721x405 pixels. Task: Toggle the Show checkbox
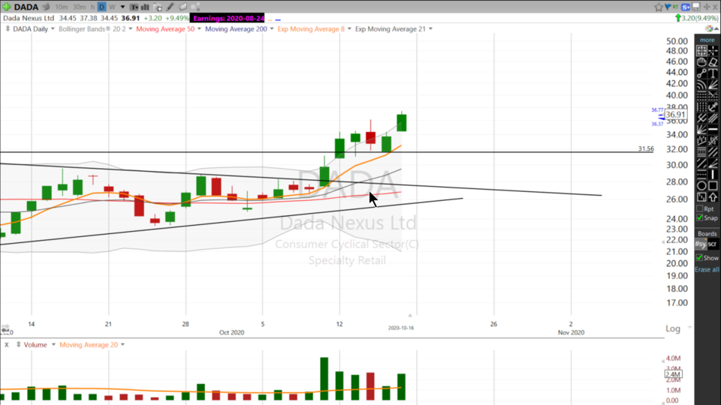click(x=700, y=257)
